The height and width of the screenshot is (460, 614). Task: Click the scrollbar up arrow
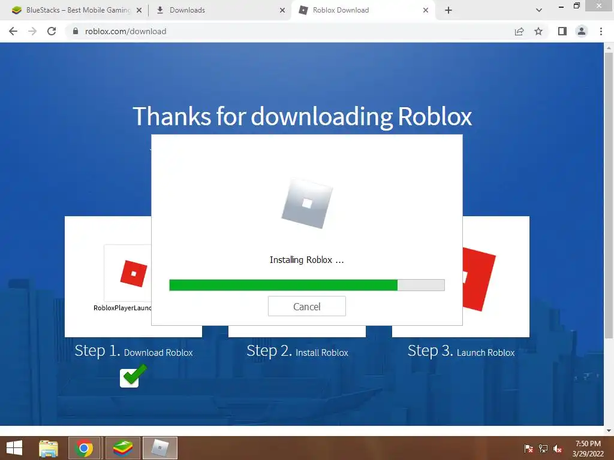click(609, 48)
